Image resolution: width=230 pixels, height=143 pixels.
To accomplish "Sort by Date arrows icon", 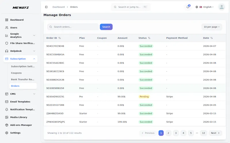I will (212, 38).
